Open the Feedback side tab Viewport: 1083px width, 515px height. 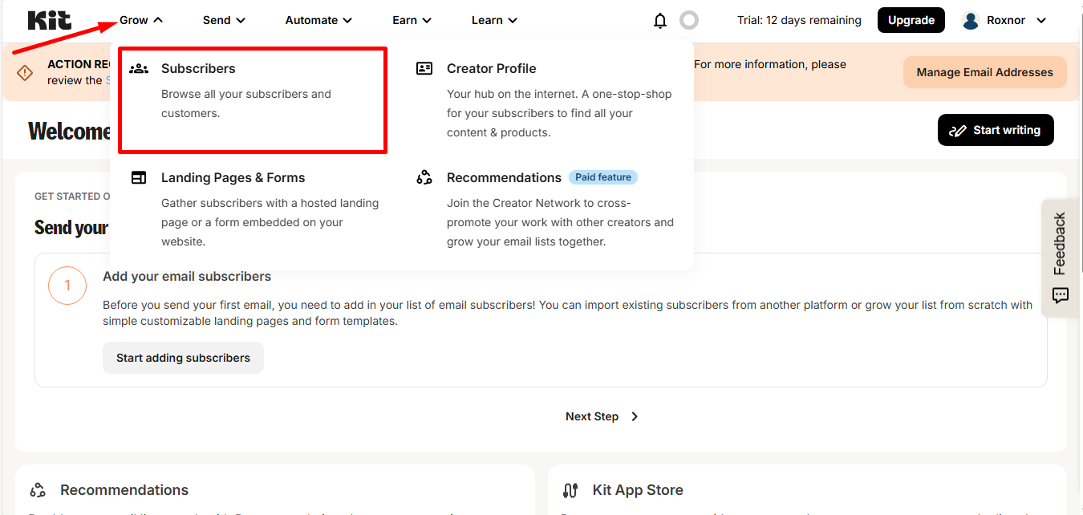(1060, 257)
